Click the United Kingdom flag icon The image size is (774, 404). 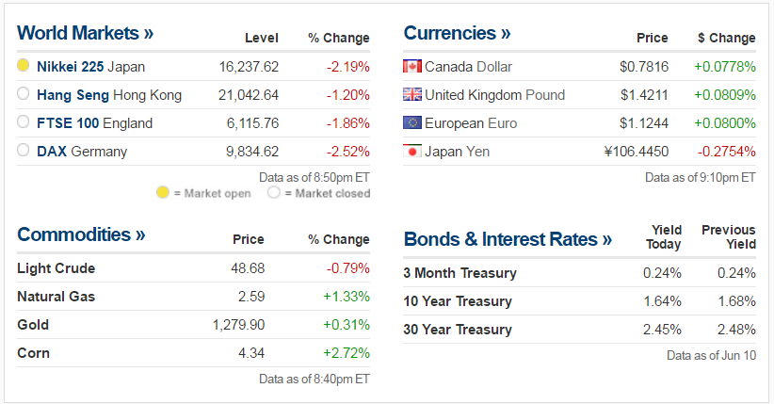(411, 95)
